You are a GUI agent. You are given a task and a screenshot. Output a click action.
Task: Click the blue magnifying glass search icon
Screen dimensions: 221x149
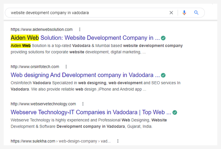[196, 13]
